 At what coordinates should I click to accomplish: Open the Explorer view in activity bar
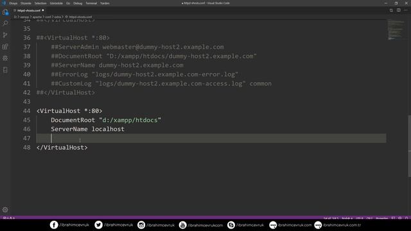(5, 12)
